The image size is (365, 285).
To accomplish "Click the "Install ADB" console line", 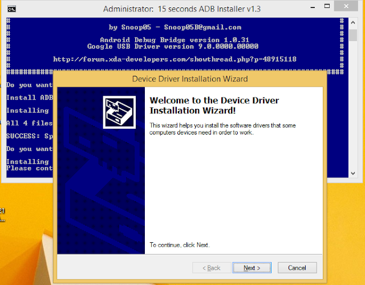I will (30, 97).
